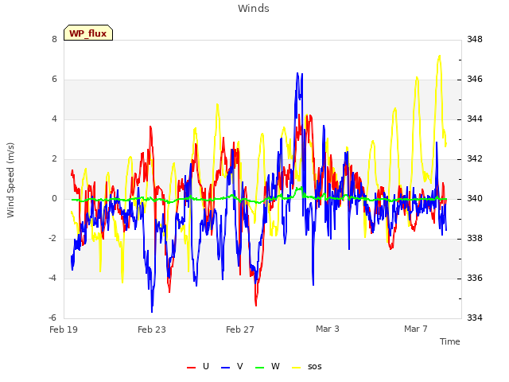Click the right axis value 348

(475, 39)
